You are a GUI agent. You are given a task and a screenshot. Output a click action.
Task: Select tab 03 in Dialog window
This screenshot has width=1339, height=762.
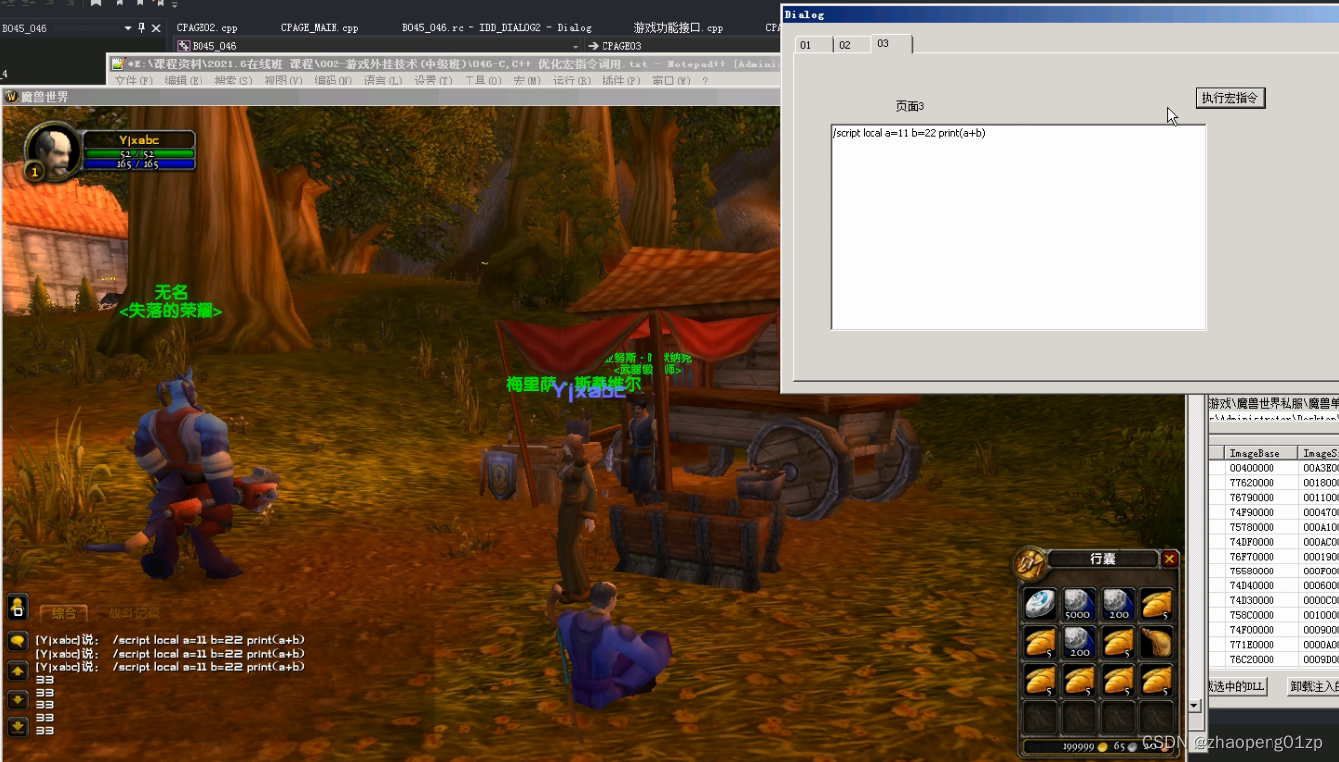click(891, 44)
